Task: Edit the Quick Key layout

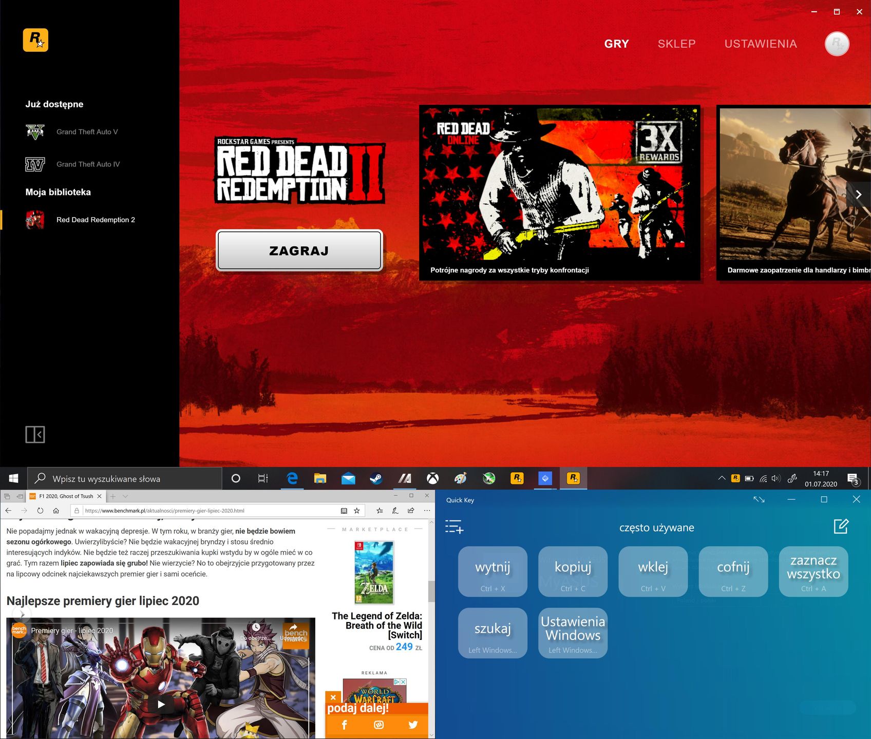Action: click(x=841, y=526)
